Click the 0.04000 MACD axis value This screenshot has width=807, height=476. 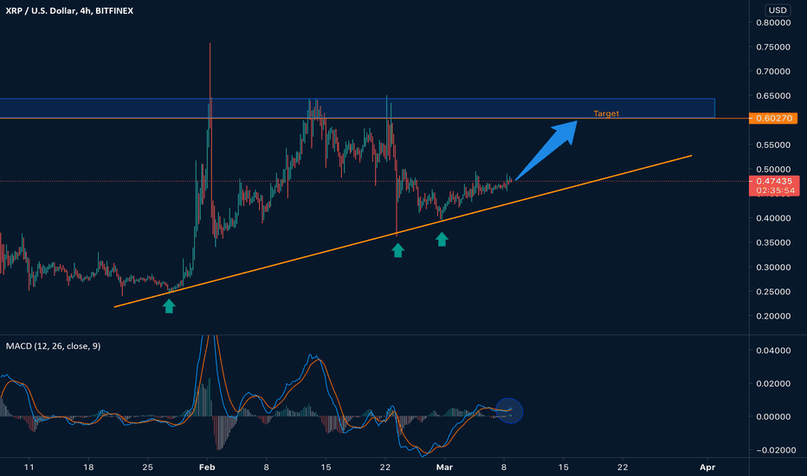pyautogui.click(x=773, y=351)
